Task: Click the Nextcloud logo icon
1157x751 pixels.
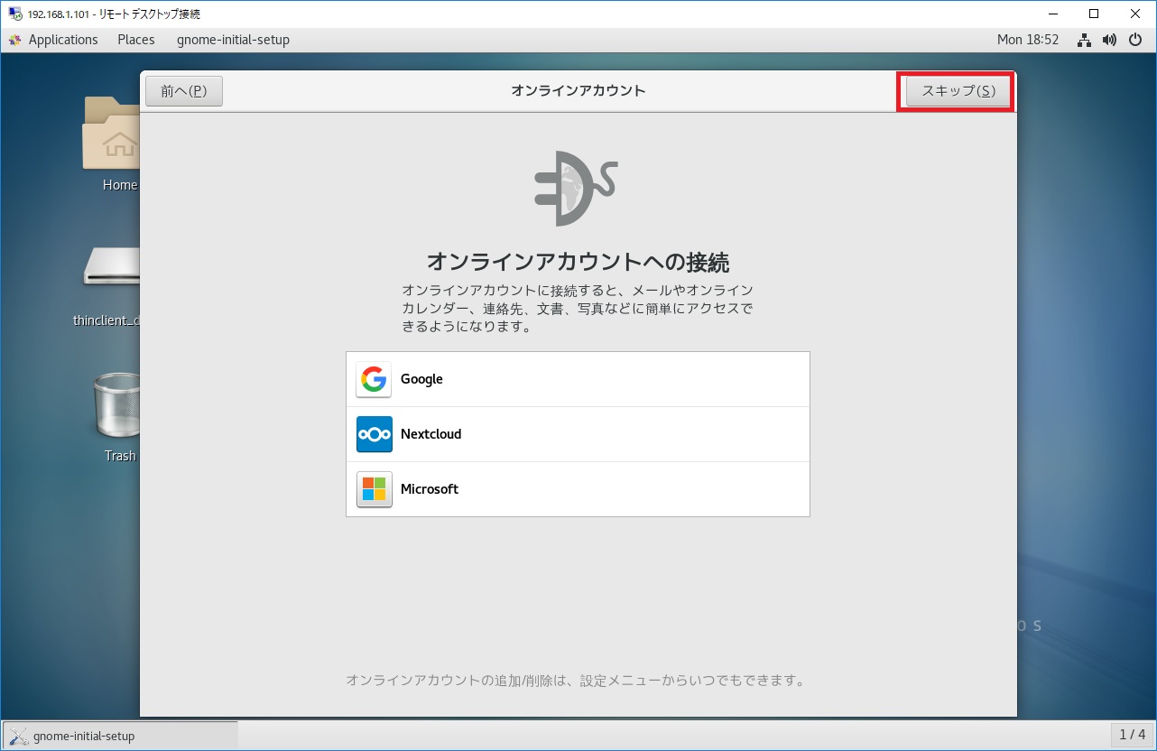Action: tap(374, 434)
